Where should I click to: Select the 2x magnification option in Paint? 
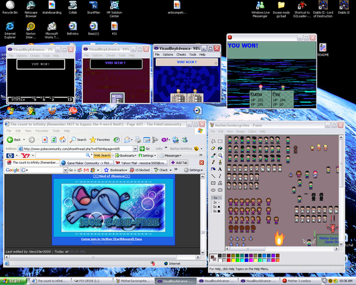click(217, 202)
